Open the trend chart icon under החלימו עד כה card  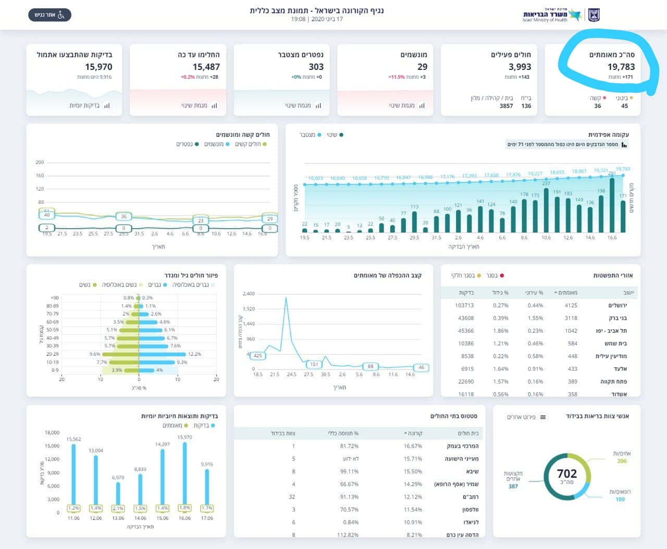[x=214, y=106]
